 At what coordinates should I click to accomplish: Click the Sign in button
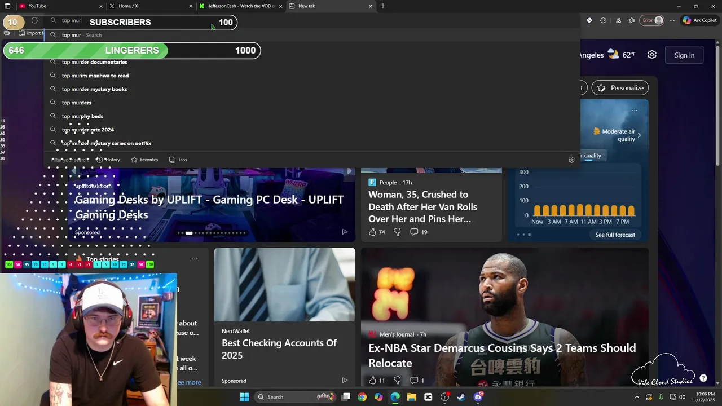point(684,55)
